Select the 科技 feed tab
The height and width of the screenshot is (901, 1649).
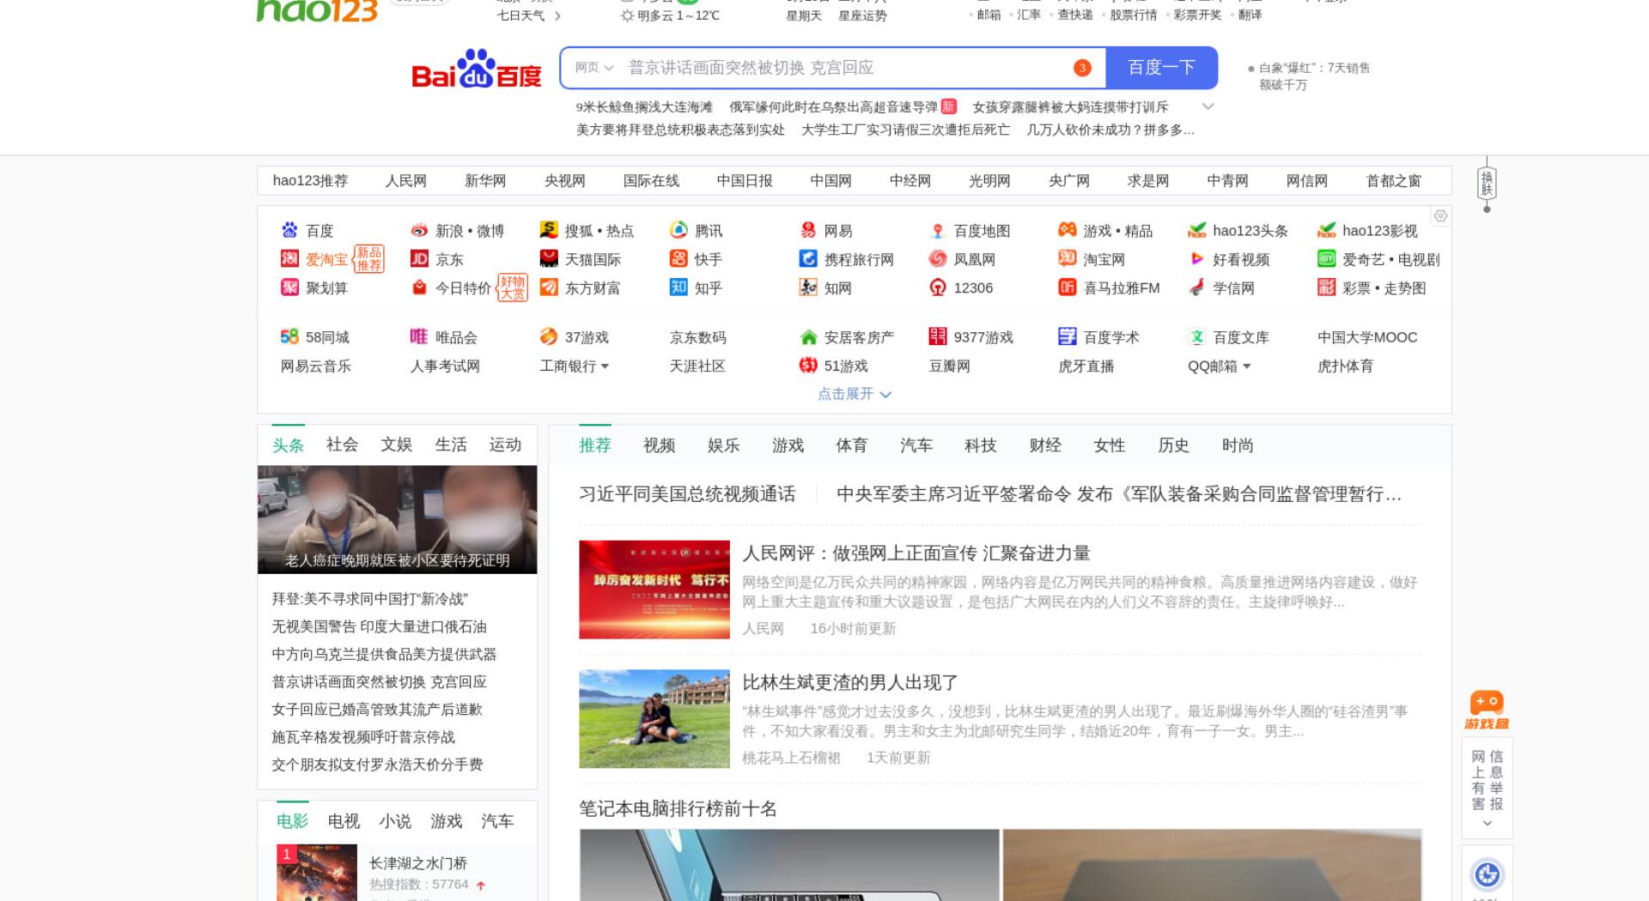click(980, 445)
